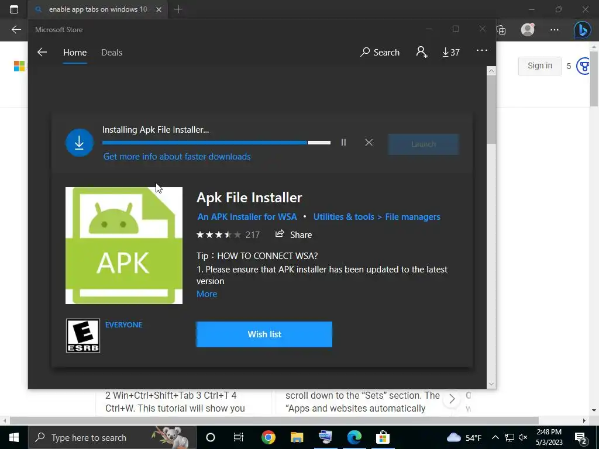Open the Store See more ellipsis menu

click(482, 50)
